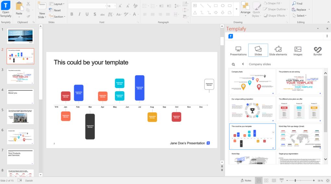
Task: Switch to Templafy Slides tab
Action: 258,50
